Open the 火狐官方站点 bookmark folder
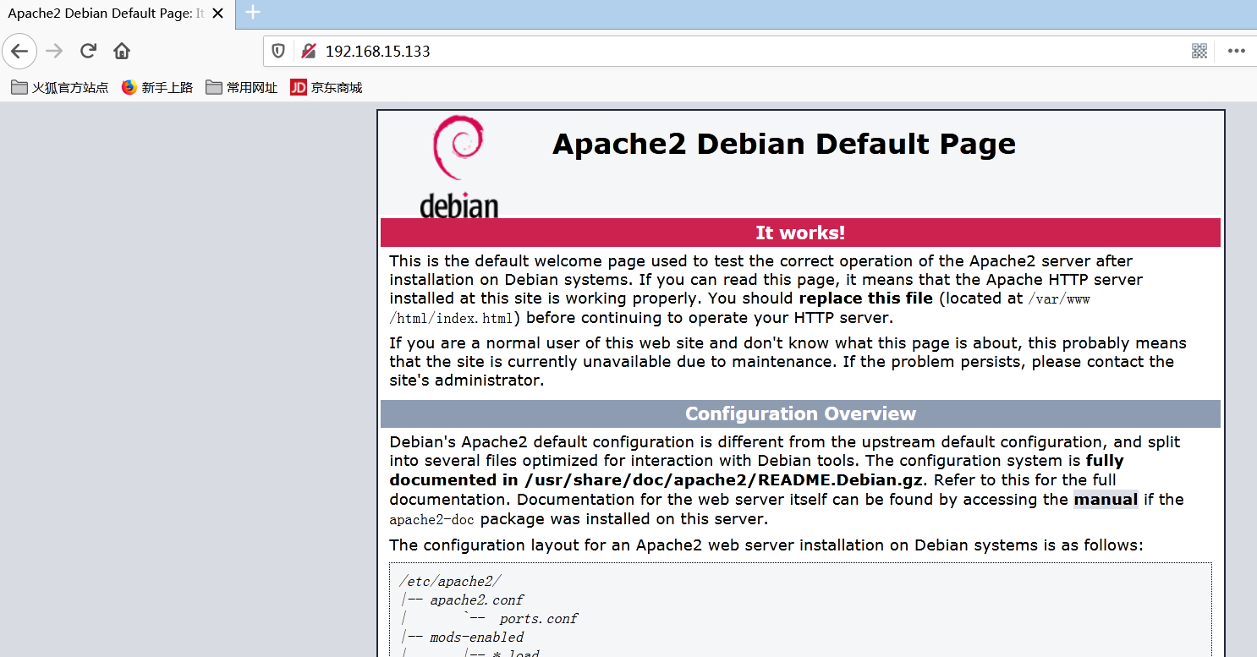This screenshot has width=1257, height=657. pos(60,87)
